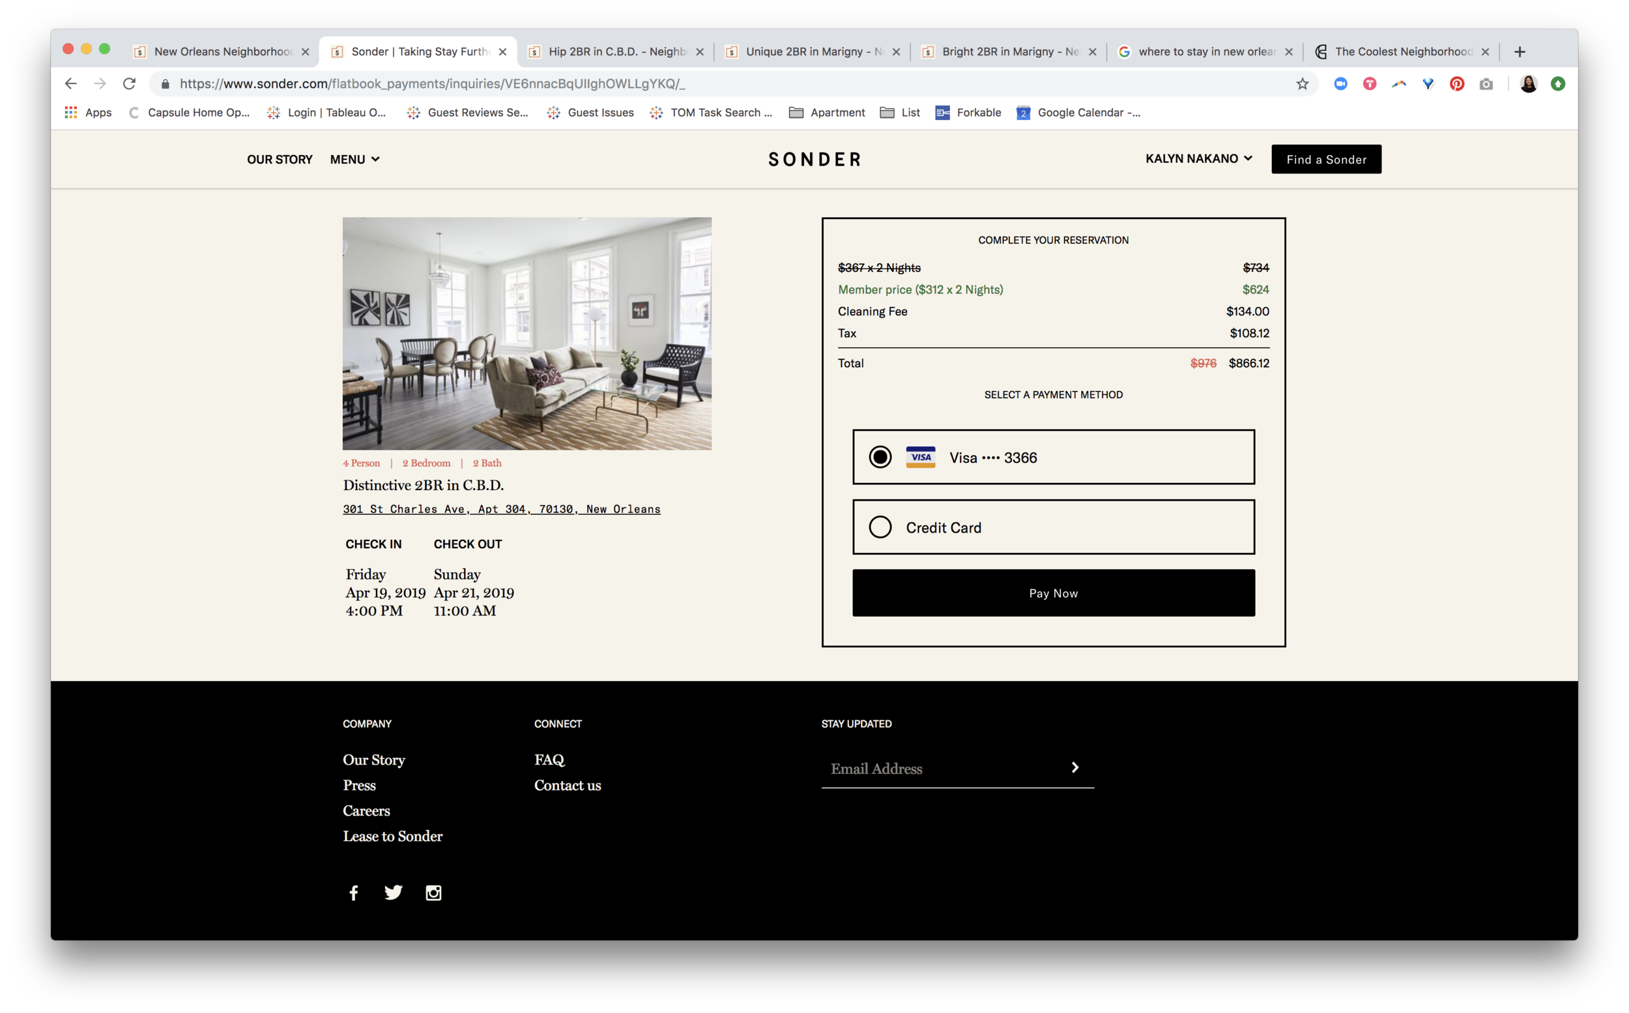
Task: Open the Chrome profile avatar
Action: [1529, 83]
